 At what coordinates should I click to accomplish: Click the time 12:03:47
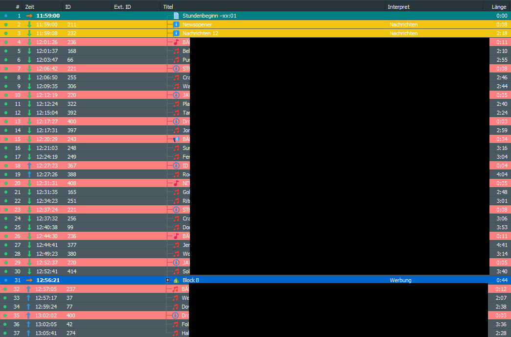(47, 60)
